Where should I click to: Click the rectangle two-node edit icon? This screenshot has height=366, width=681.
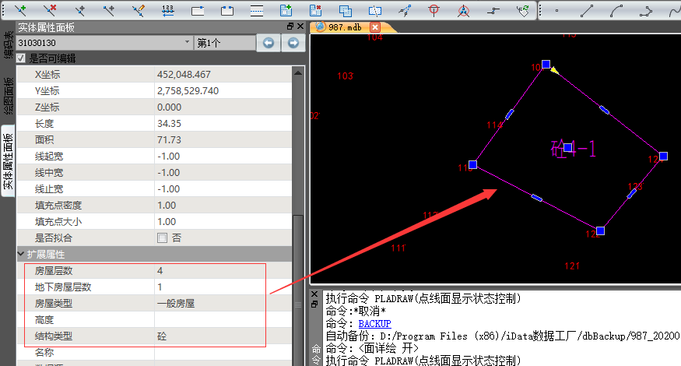pyautogui.click(x=227, y=10)
